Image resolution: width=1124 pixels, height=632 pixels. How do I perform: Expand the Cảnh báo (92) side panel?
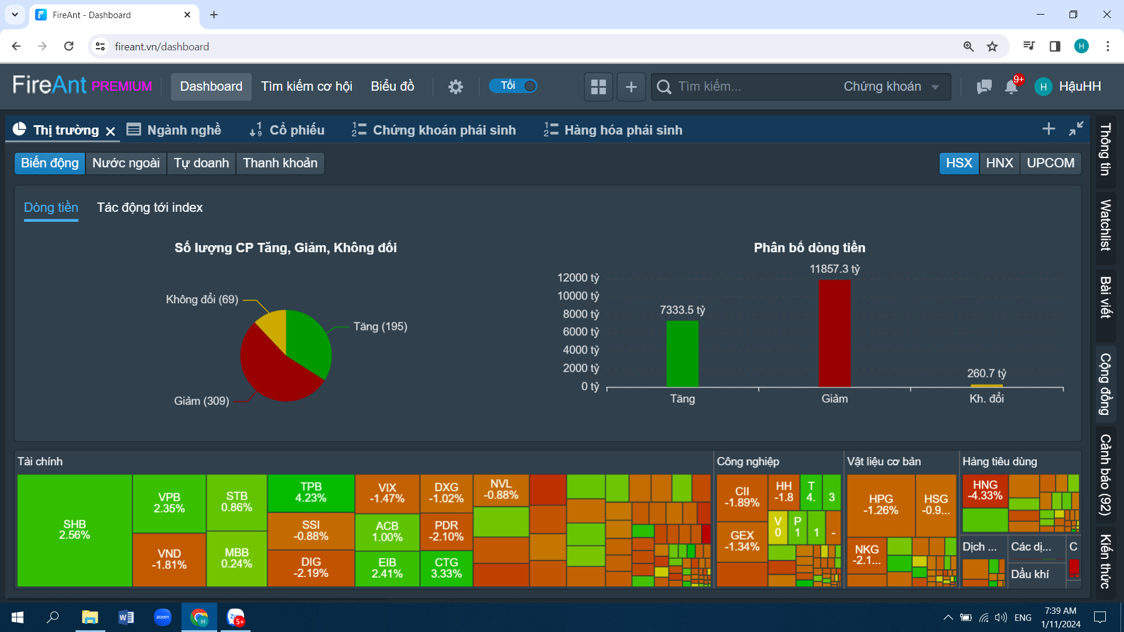[1105, 474]
